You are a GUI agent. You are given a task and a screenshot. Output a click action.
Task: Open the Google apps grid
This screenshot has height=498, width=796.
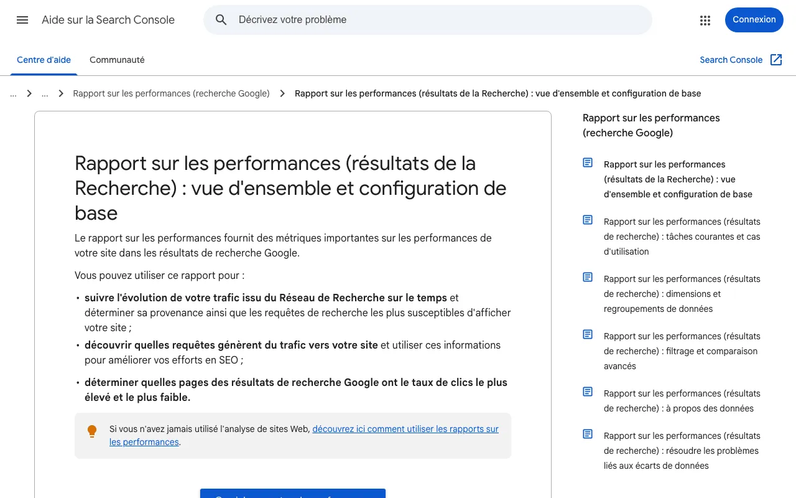(705, 20)
